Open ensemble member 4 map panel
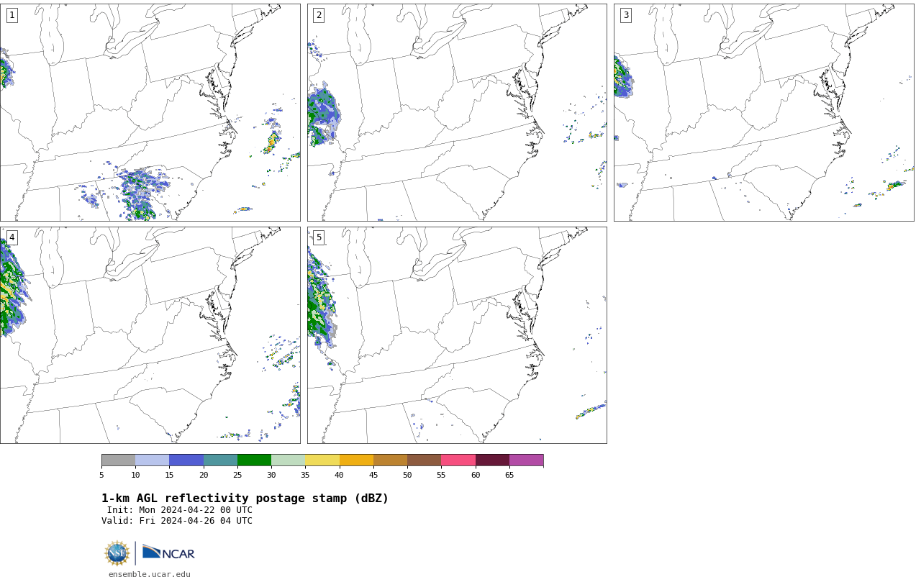Screen dimensions: 921x582 pos(150,335)
